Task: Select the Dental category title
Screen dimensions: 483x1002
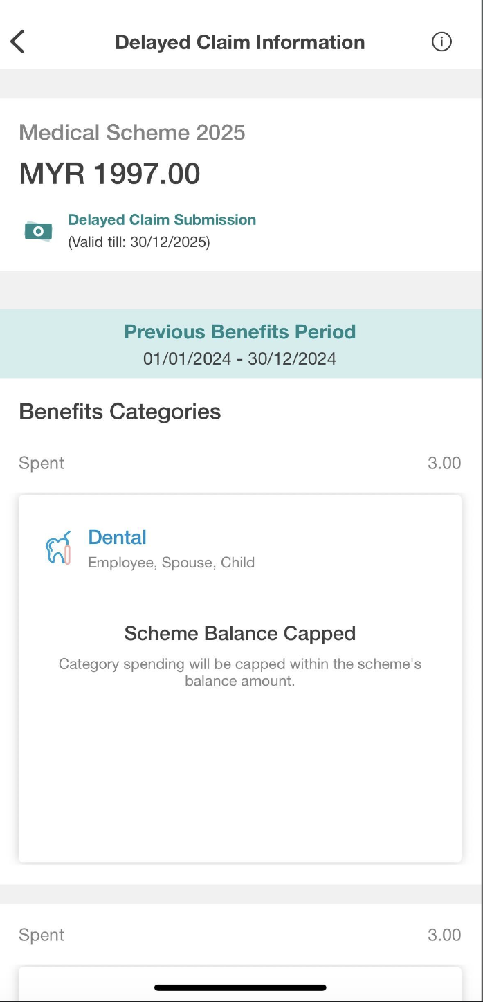Action: click(117, 538)
